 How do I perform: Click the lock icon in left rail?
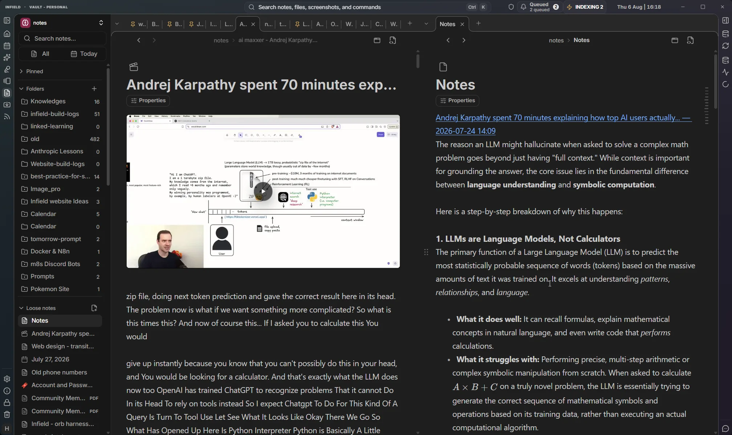click(x=7, y=403)
